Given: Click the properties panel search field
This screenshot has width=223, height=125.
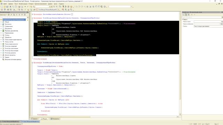Looking at the screenshot, I should click(202, 17).
